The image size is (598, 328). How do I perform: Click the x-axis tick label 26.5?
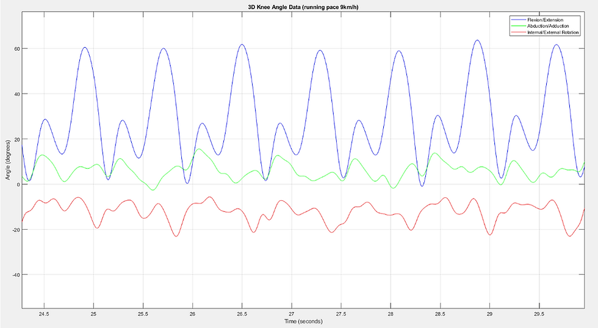click(x=242, y=314)
